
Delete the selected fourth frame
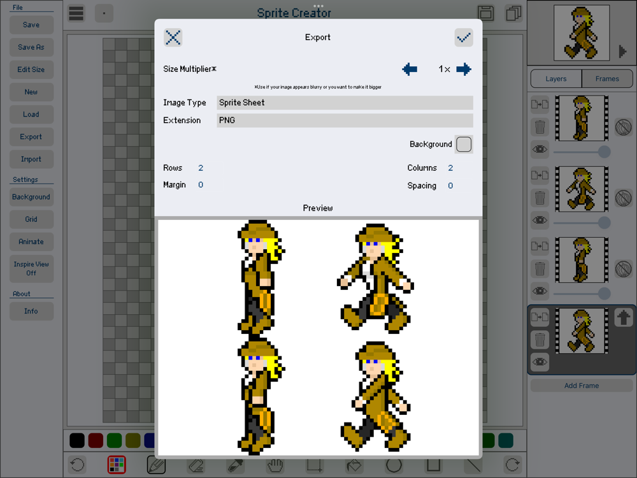coord(540,340)
